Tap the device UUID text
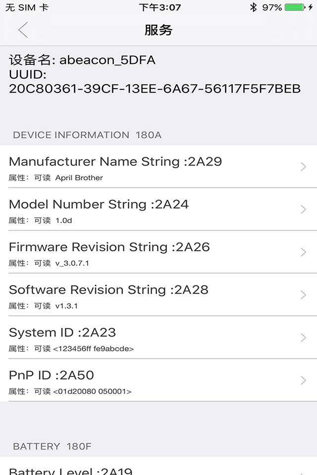This screenshot has width=317, height=475. (155, 89)
